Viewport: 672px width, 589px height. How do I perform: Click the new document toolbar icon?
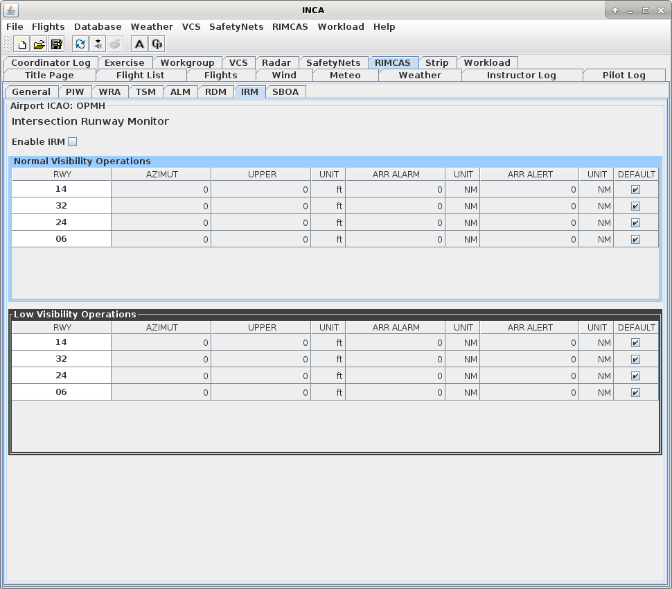coord(22,44)
